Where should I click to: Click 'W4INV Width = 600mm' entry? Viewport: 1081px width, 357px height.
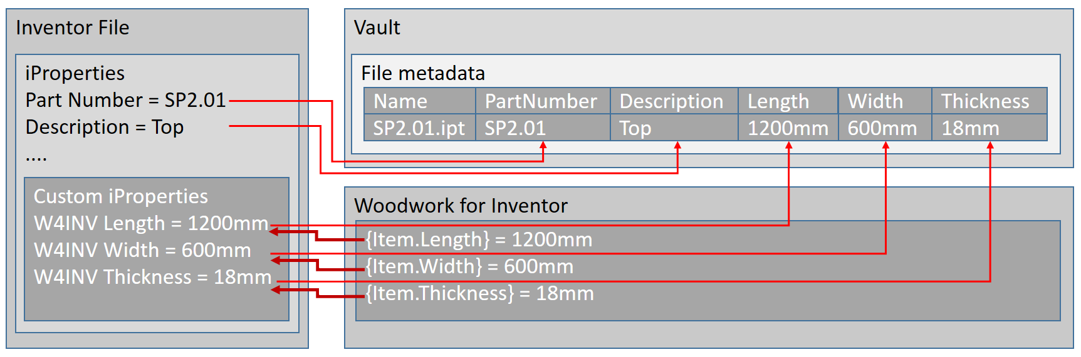pos(142,250)
